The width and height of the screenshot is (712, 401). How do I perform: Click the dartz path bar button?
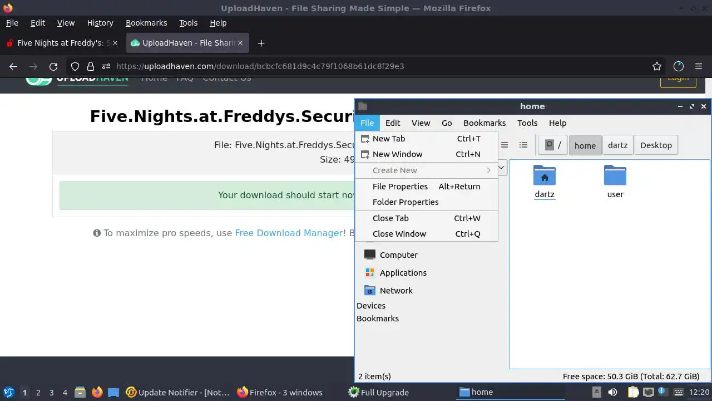pyautogui.click(x=617, y=145)
